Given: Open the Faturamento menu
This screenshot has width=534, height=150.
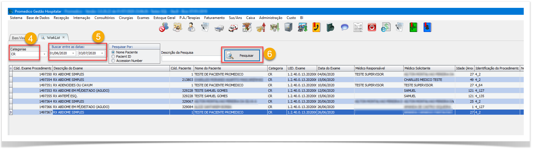Looking at the screenshot, I should [x=214, y=18].
